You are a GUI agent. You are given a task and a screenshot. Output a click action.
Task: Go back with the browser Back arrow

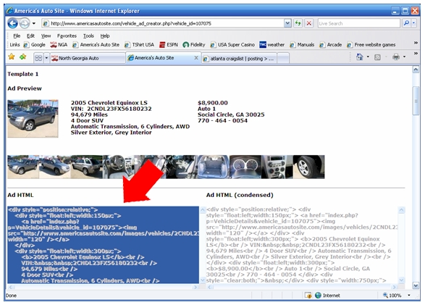point(12,23)
